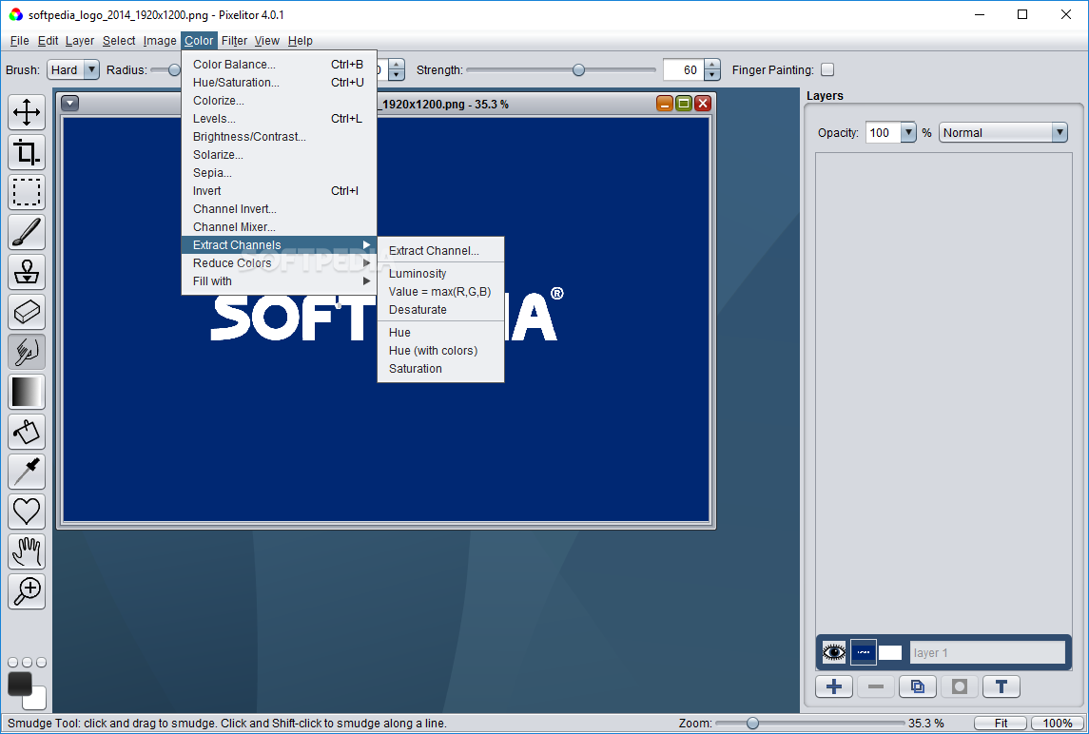Open the Edit menu

tap(48, 40)
